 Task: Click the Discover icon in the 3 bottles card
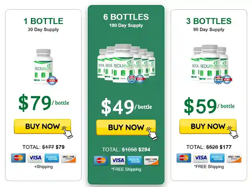click(x=234, y=158)
